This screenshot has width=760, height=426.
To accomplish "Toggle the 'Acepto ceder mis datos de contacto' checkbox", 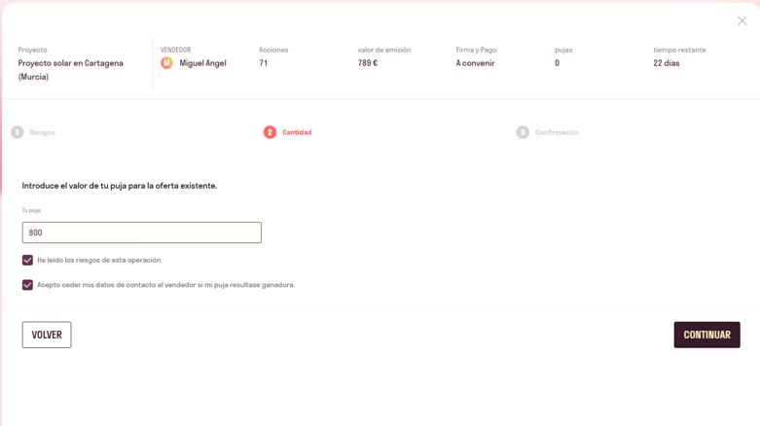I will [x=27, y=285].
